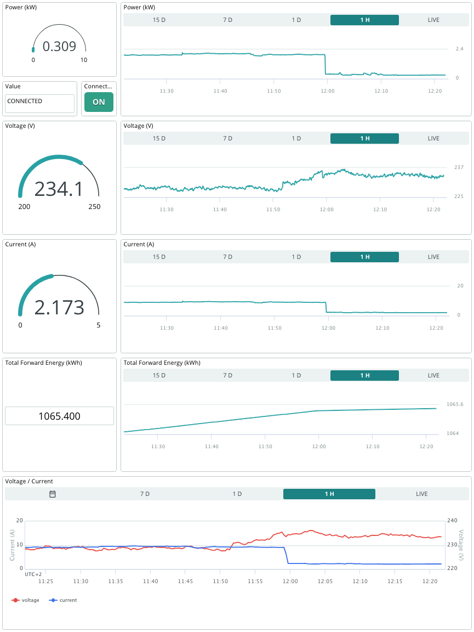Switch Voltage / Current chart to LIVE
The width and height of the screenshot is (474, 632).
pos(421,494)
